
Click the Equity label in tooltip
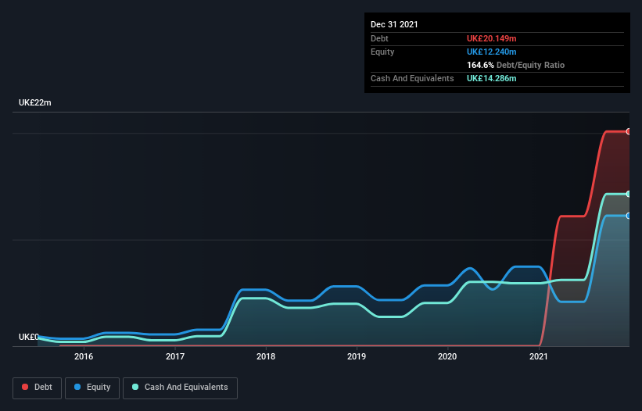(x=382, y=52)
